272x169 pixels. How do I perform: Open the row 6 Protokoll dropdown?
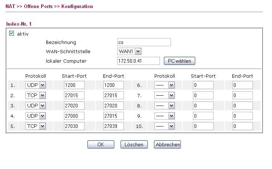164,85
